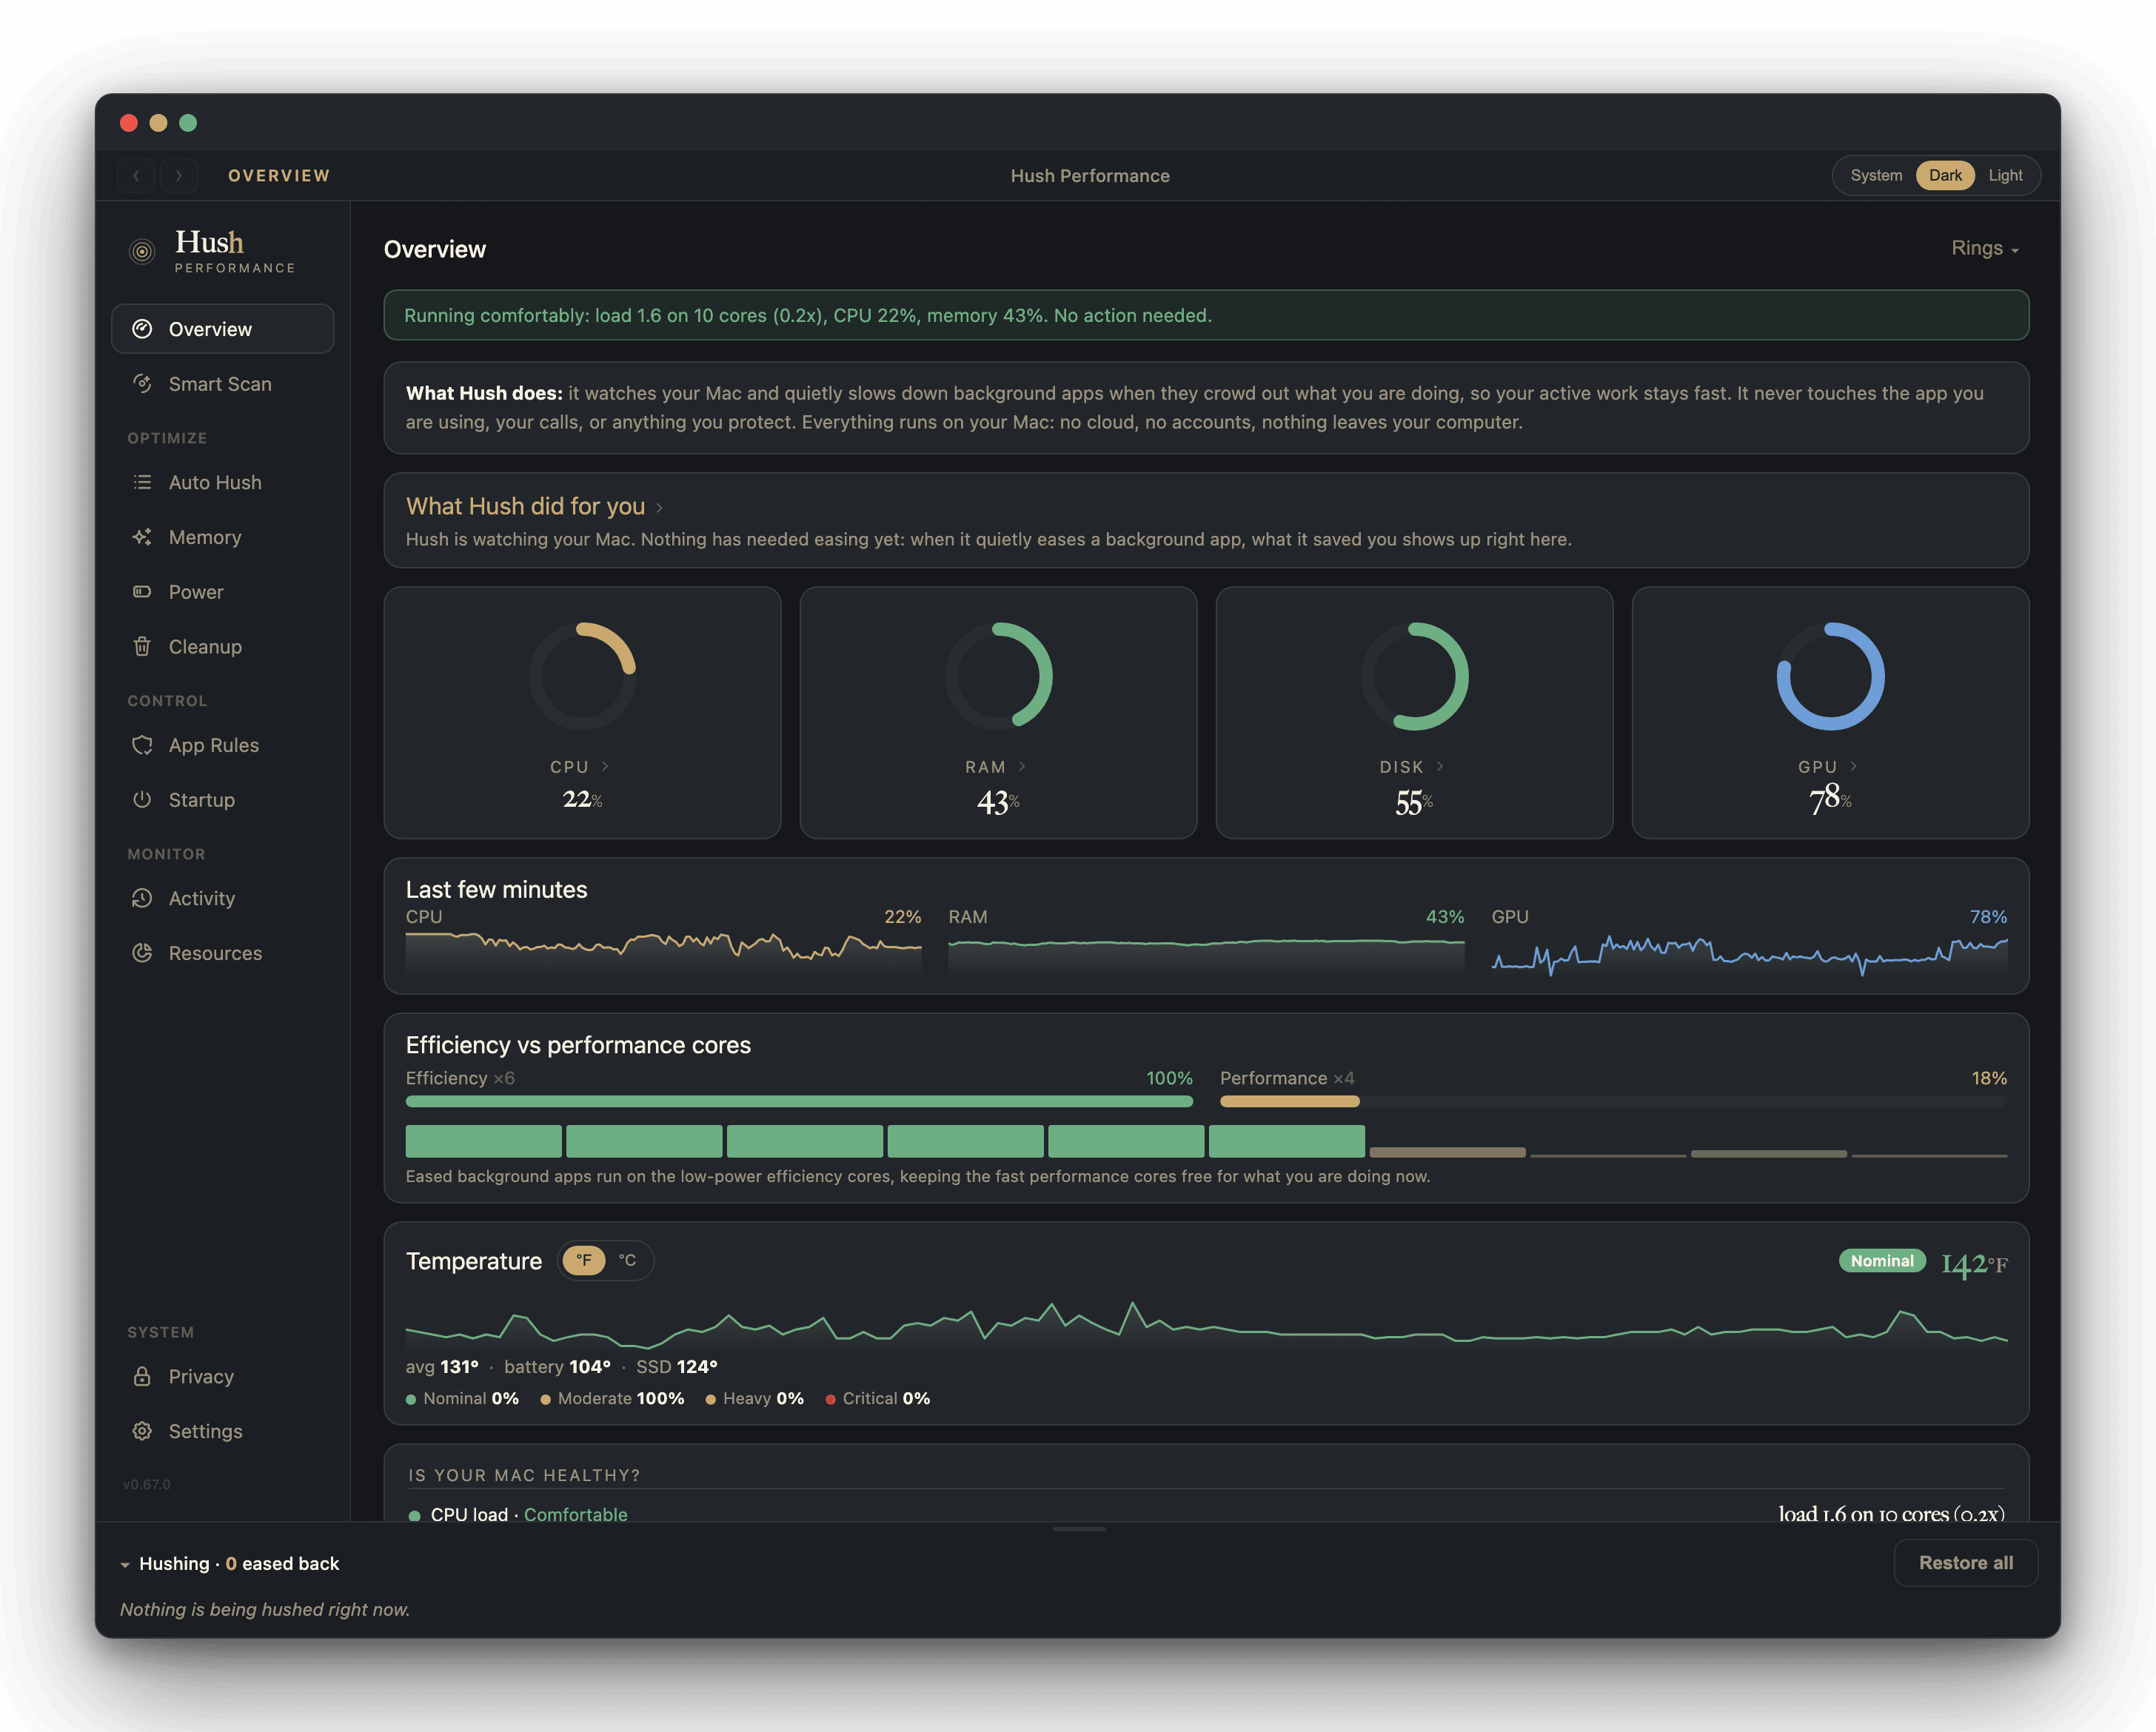Click the App Rules shield icon
The width and height of the screenshot is (2156, 1732).
point(142,745)
